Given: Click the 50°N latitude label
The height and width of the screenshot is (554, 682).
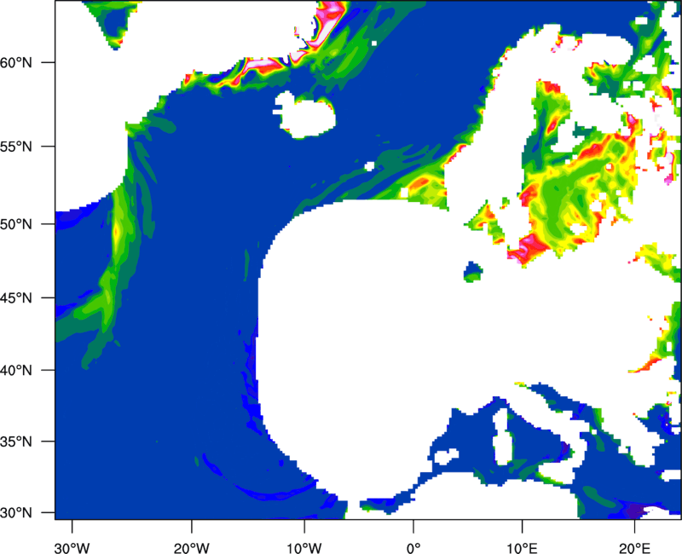Looking at the screenshot, I should (x=16, y=224).
